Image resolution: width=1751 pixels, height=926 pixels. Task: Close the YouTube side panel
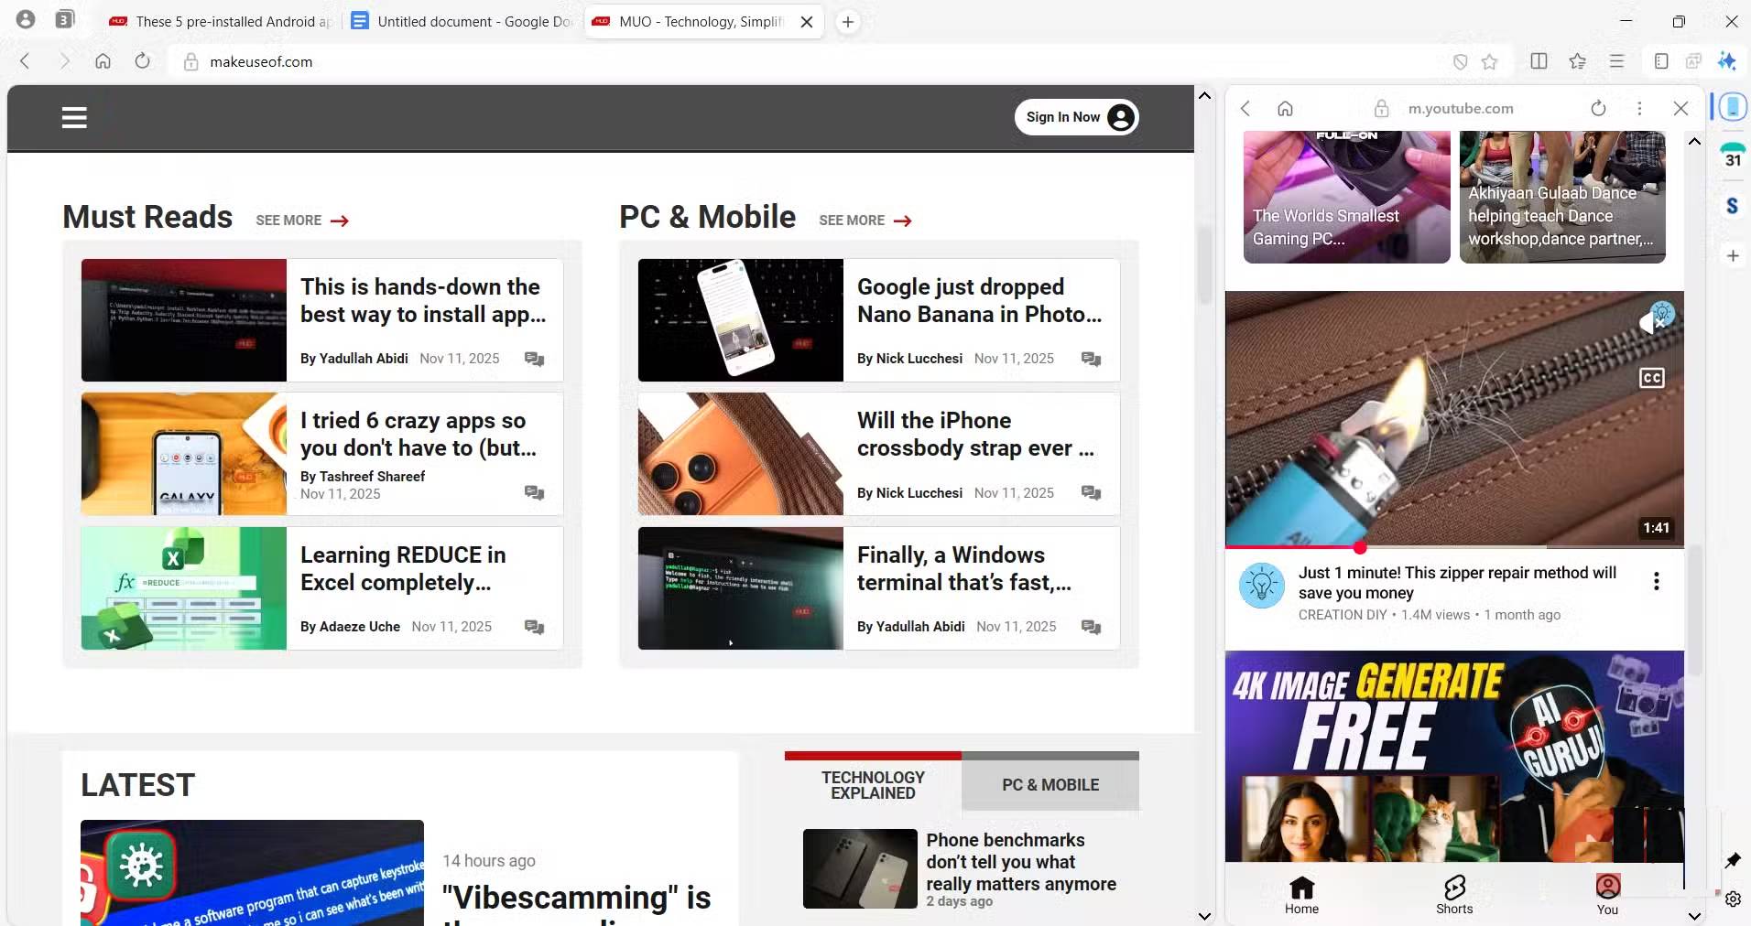pyautogui.click(x=1680, y=108)
